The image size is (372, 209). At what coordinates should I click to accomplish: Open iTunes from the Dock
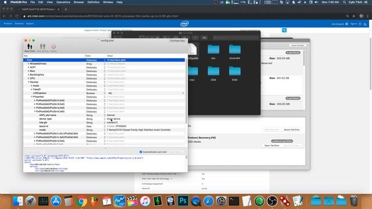[x=145, y=201]
